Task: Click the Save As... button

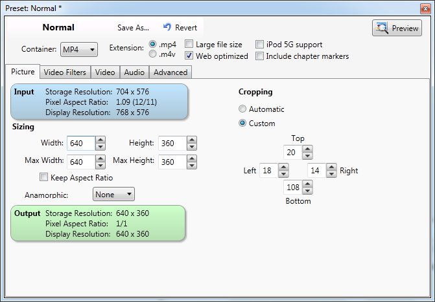Action: (x=133, y=28)
